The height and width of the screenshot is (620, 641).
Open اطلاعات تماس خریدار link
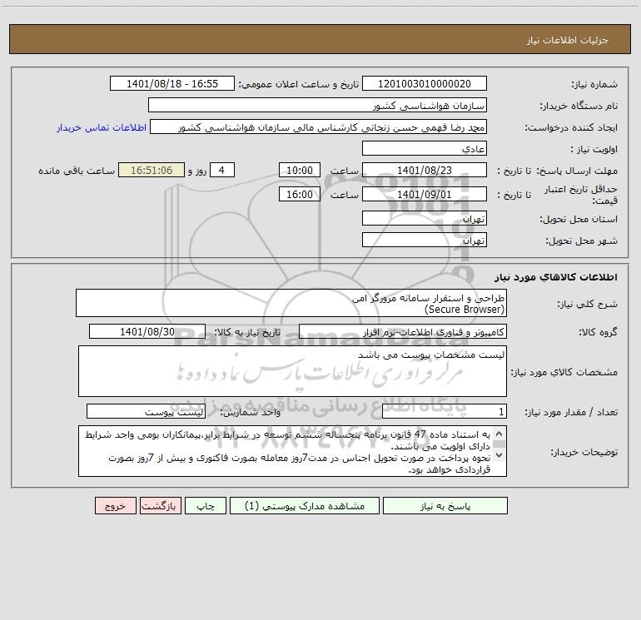102,127
